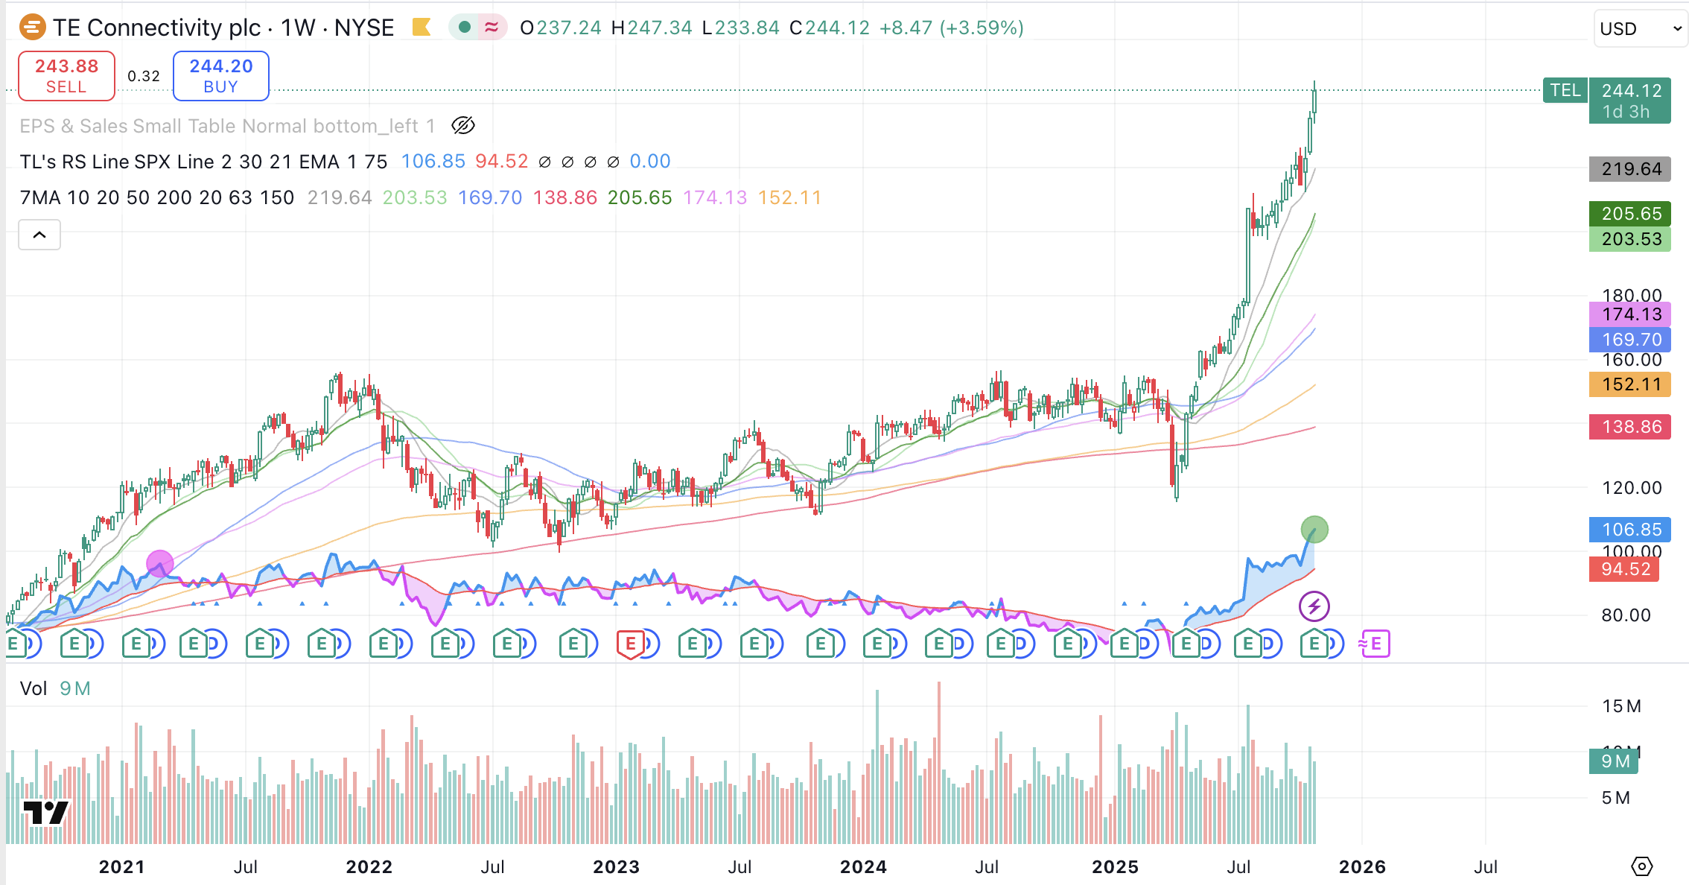Image resolution: width=1689 pixels, height=885 pixels.
Task: Click the upcoming magenta earnings E marker
Action: 1375,644
